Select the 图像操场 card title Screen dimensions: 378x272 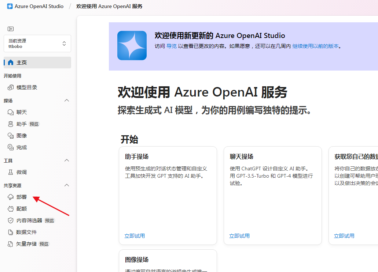(x=137, y=260)
